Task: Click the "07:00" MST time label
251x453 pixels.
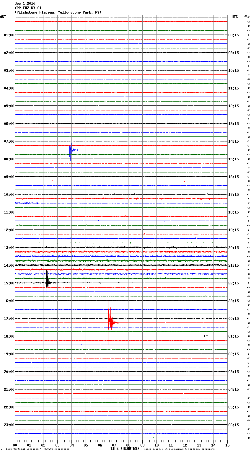Action: 9,141
